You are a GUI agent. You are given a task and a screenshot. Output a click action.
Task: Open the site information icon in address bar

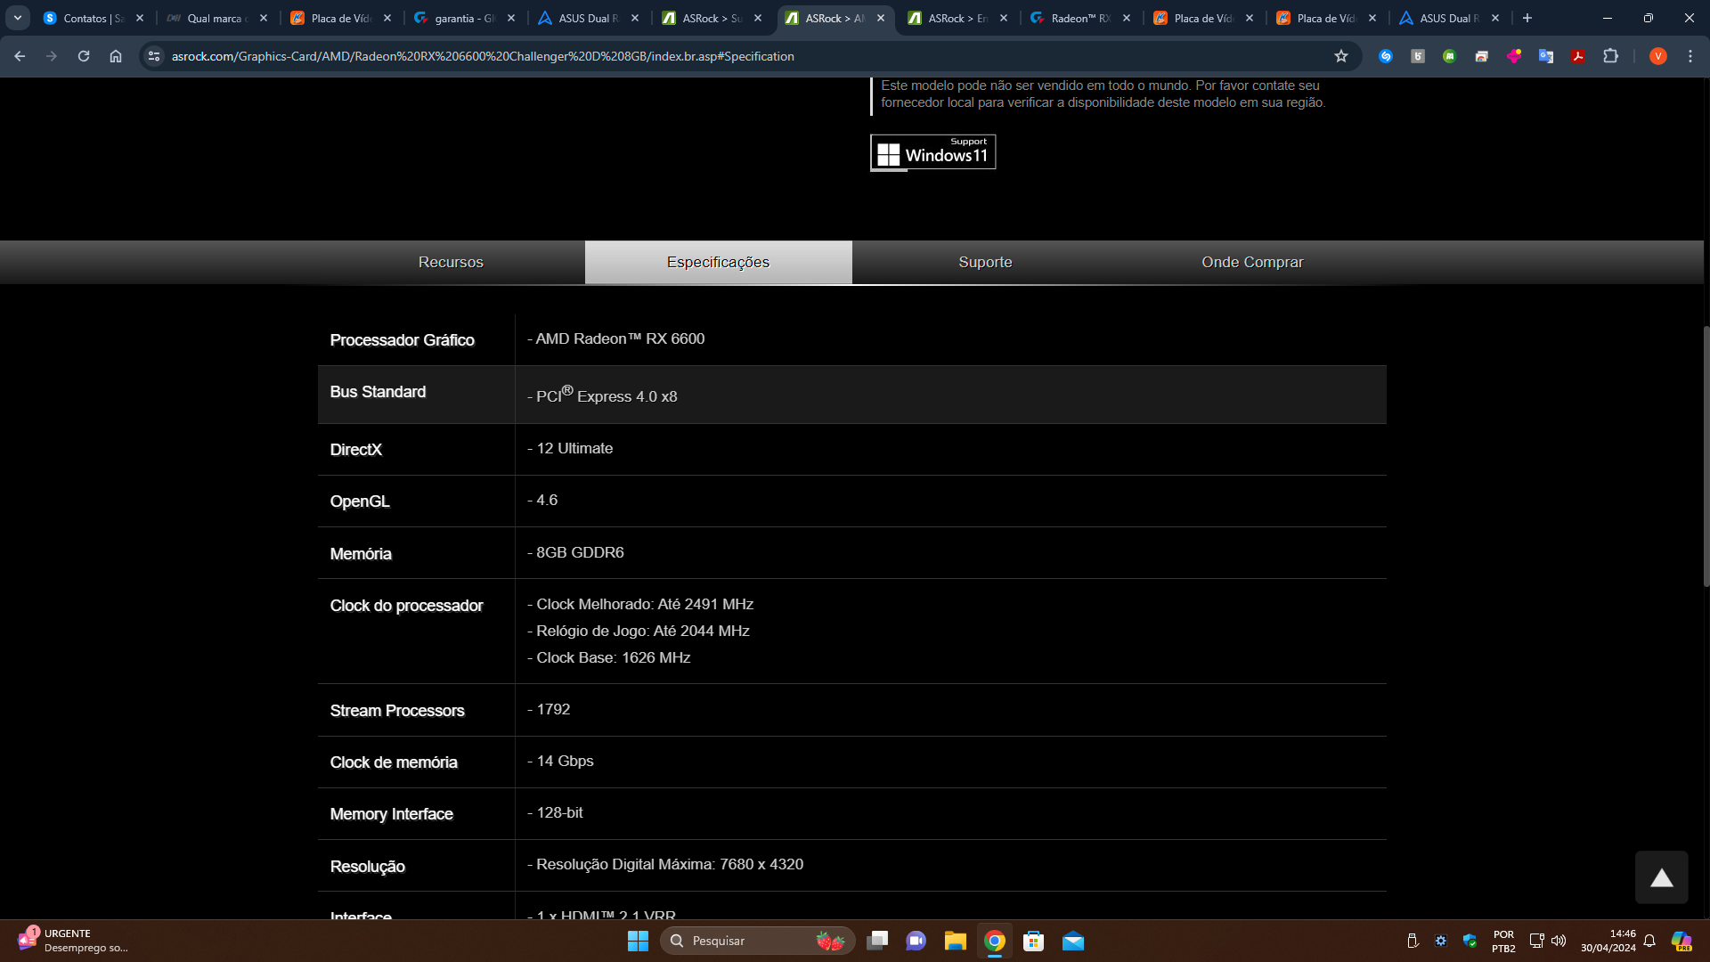point(154,56)
